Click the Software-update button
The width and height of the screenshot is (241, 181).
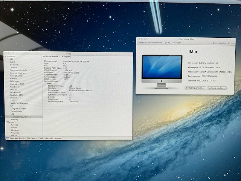click(217, 88)
